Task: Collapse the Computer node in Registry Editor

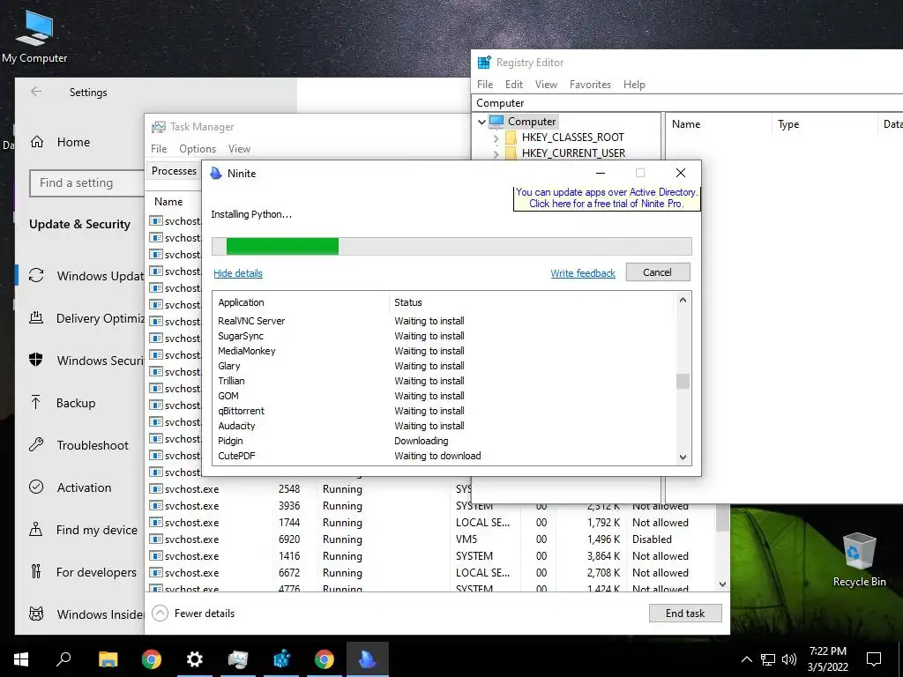Action: click(x=482, y=122)
